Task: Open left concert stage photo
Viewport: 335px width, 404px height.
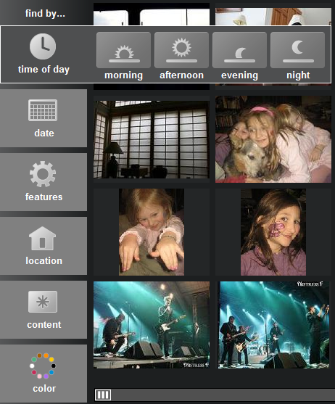Action: (x=152, y=325)
